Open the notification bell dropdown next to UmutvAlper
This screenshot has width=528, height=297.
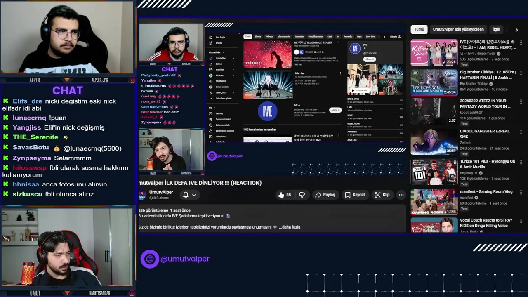pos(189,195)
